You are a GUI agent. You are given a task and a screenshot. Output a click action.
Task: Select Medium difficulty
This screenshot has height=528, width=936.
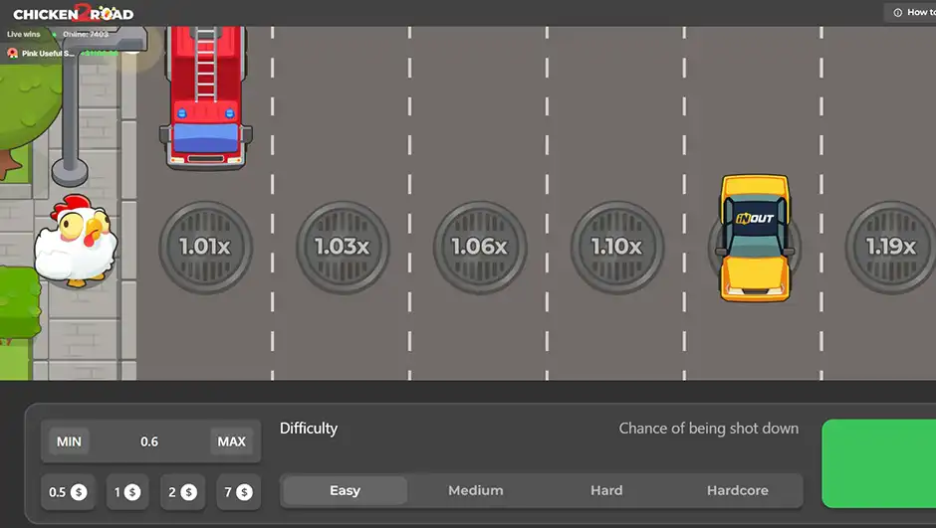tap(476, 490)
